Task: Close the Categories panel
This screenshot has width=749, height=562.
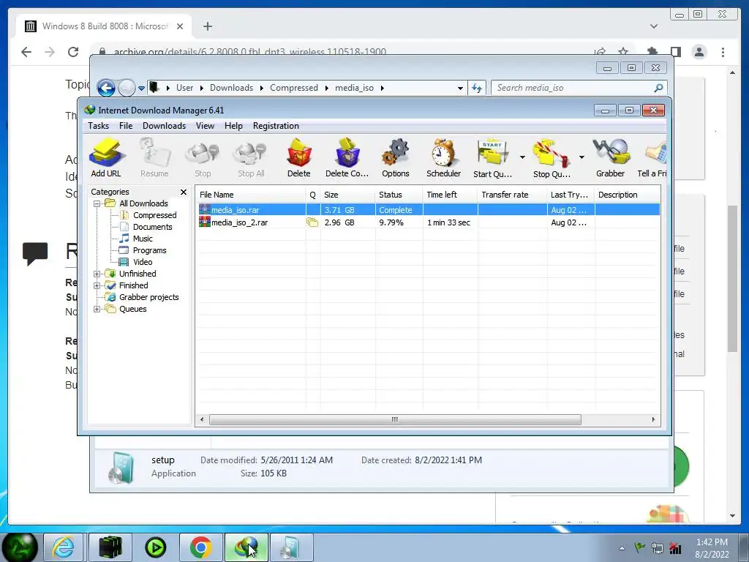Action: pos(184,192)
